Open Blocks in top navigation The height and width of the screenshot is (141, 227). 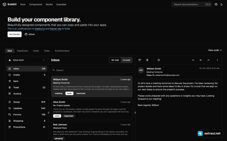point(49,5)
